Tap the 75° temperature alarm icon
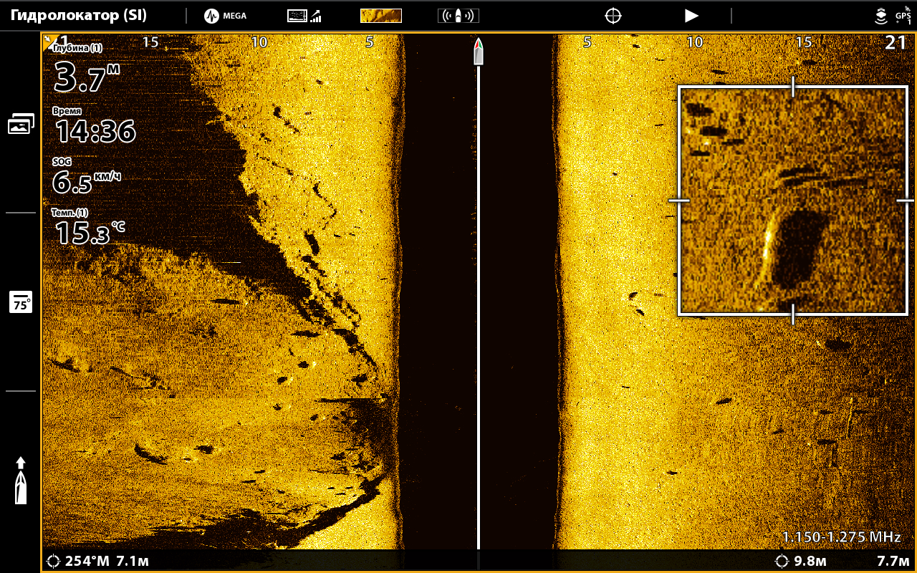 click(21, 302)
